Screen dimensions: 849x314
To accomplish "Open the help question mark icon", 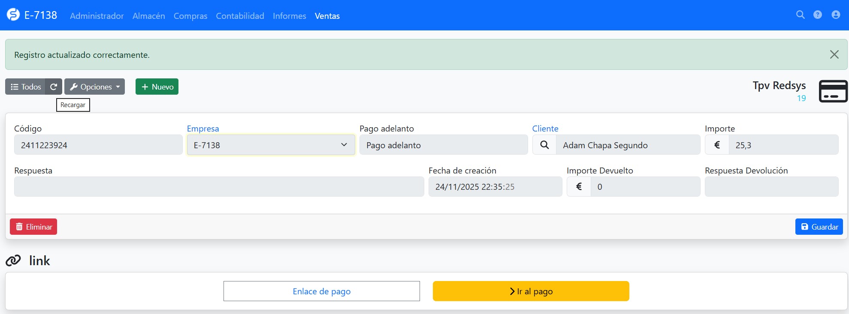I will point(818,15).
